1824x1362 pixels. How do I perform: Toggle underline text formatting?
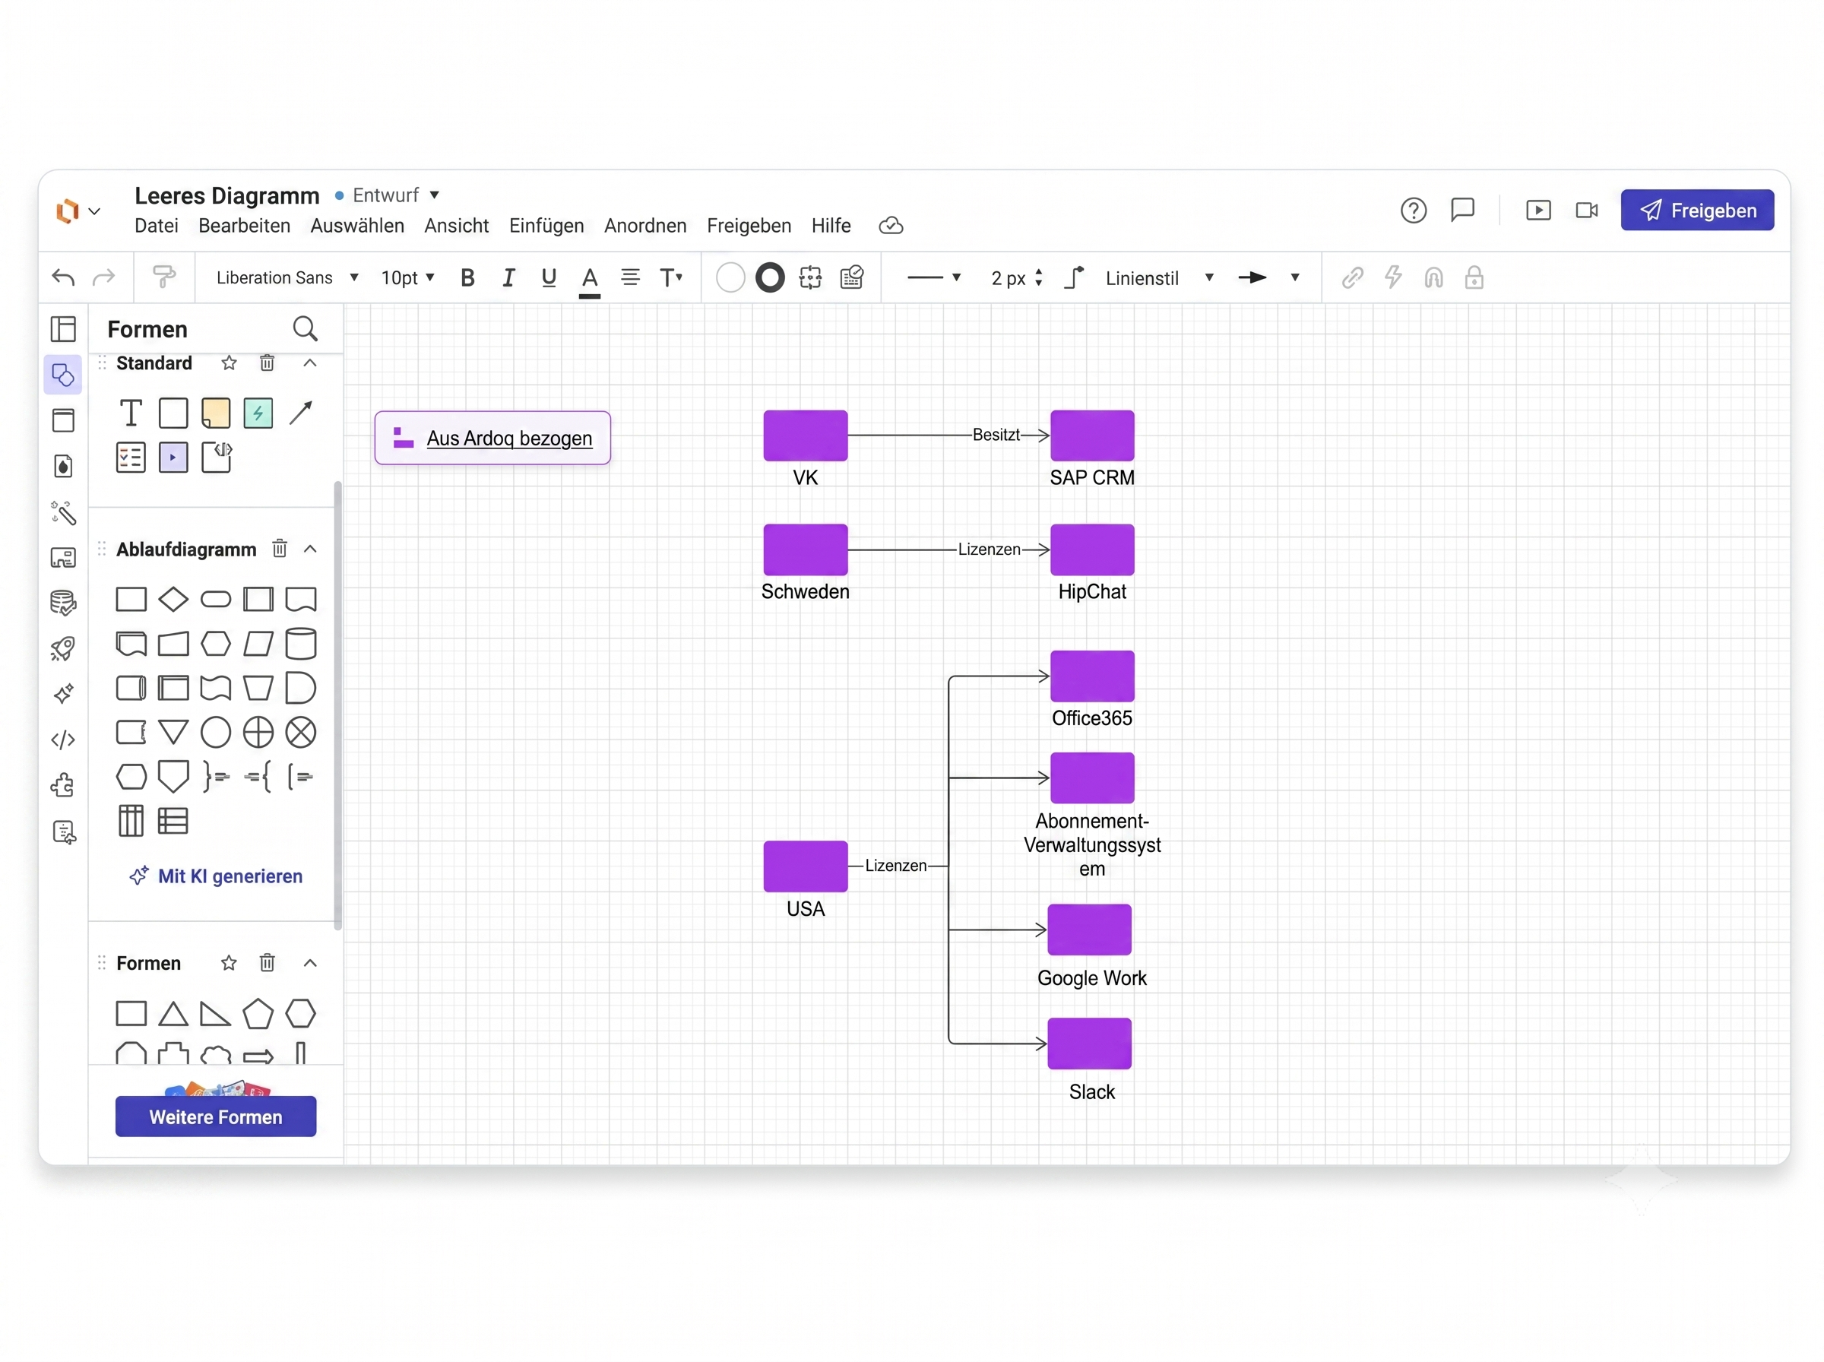(x=549, y=278)
